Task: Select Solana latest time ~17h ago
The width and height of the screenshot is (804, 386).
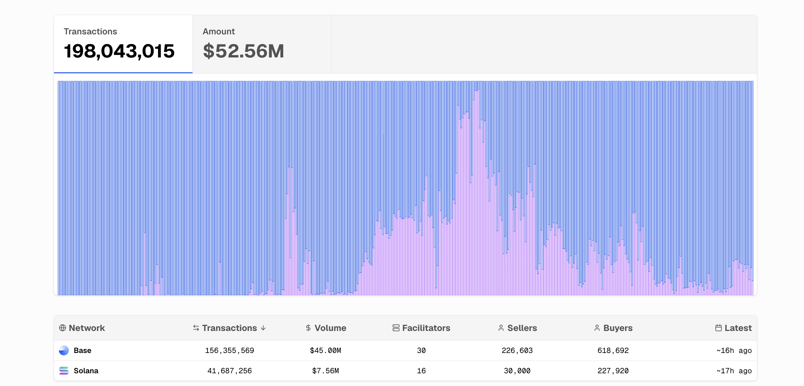Action: (734, 371)
